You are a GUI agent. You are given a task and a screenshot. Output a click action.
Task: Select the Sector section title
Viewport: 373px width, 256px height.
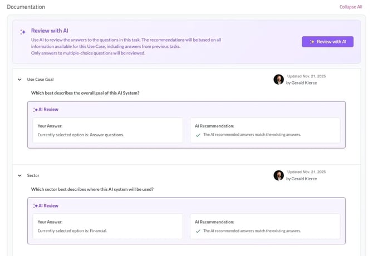click(33, 176)
